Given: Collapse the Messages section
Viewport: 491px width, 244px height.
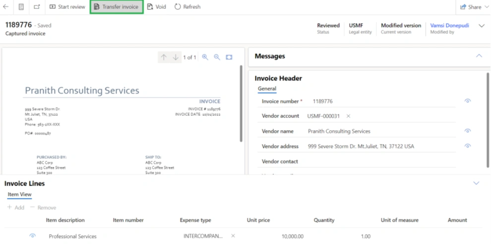Looking at the screenshot, I should [x=479, y=56].
